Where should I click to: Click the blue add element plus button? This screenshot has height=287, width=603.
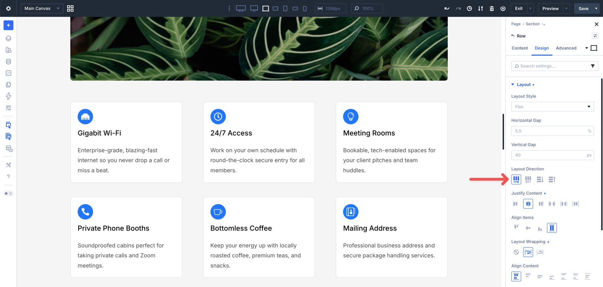point(8,25)
